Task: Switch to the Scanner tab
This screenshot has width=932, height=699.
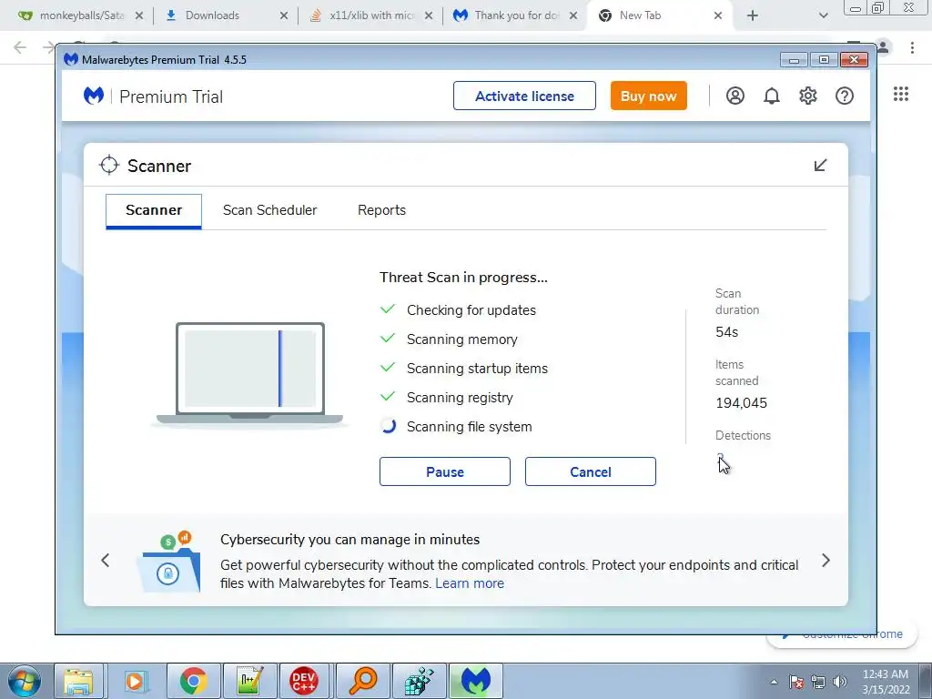Action: [154, 210]
